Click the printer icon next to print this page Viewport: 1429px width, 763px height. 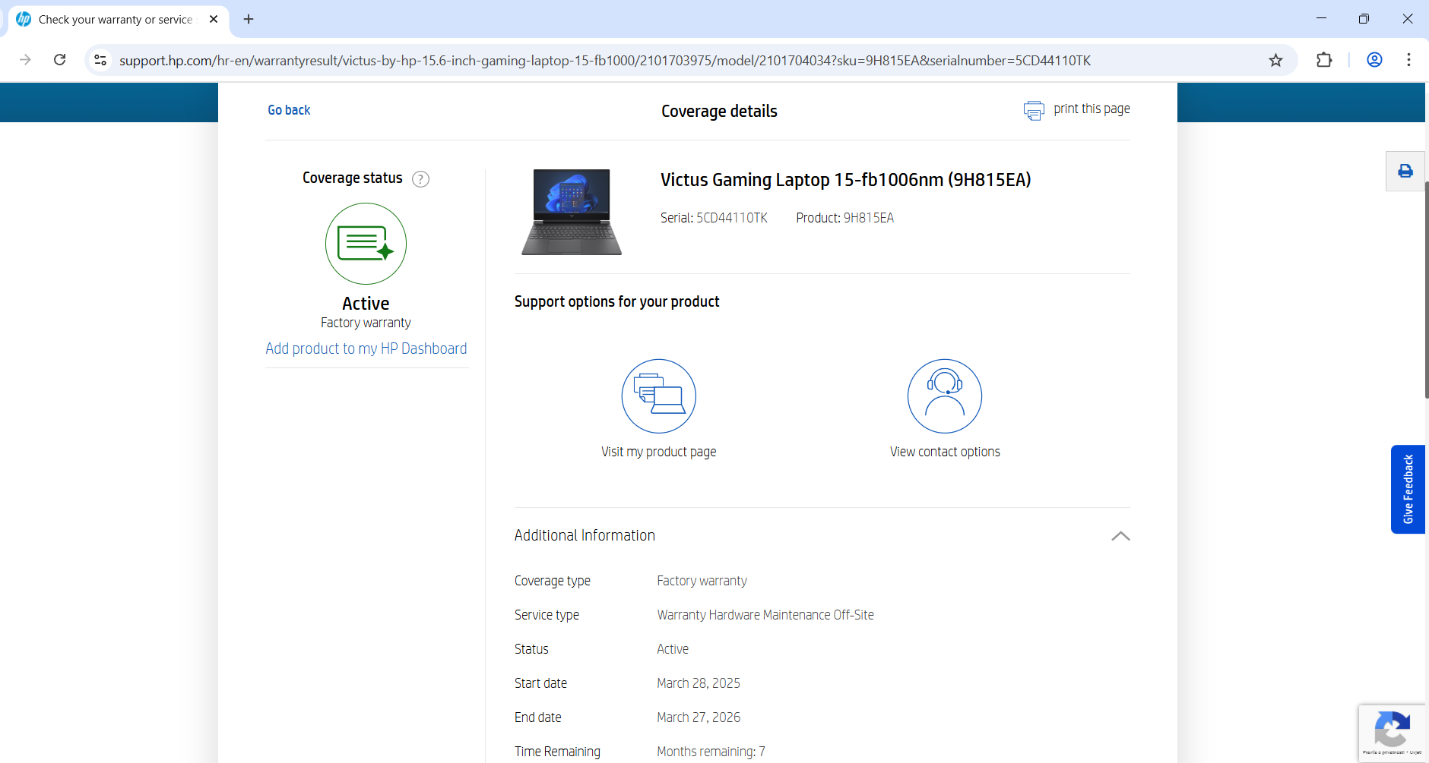pyautogui.click(x=1034, y=111)
